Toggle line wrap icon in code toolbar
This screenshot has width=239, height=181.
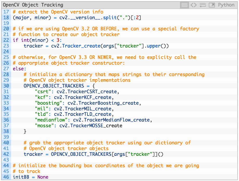click(203, 5)
